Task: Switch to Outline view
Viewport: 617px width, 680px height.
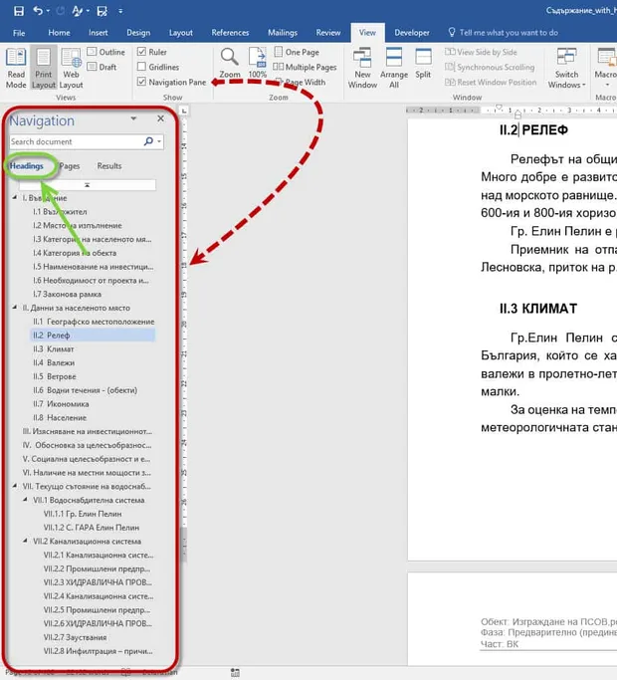Action: pos(106,52)
